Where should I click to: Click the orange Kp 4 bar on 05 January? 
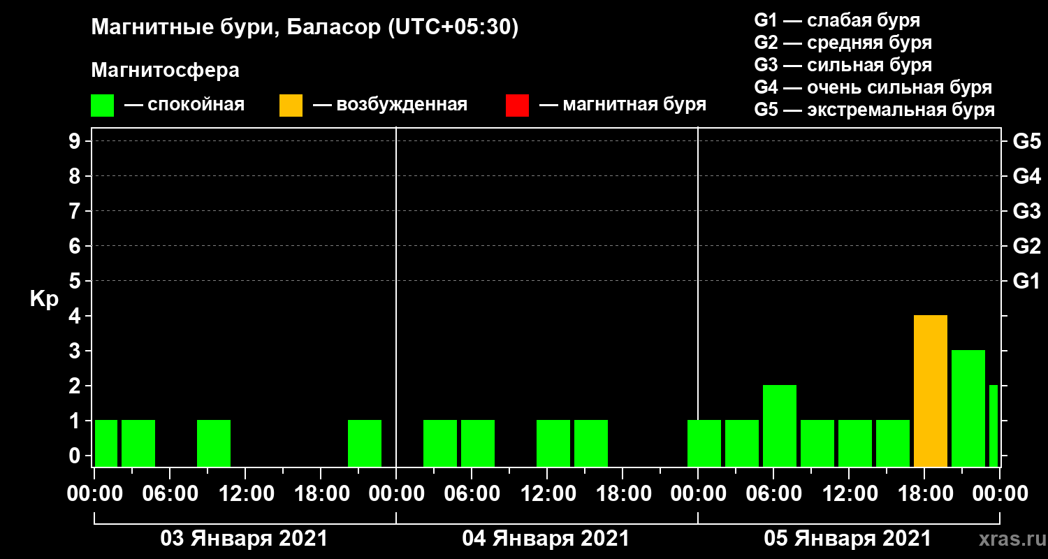(x=931, y=391)
